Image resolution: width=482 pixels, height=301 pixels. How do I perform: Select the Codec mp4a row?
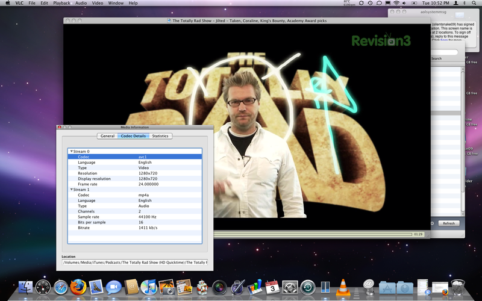click(134, 195)
